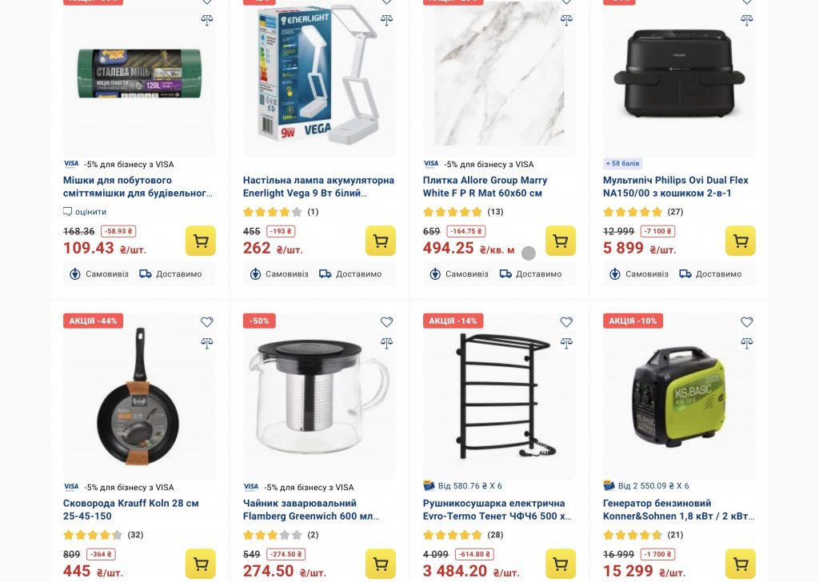
Task: Add Evro-Termo towel dryer to favorites
Action: 566,322
